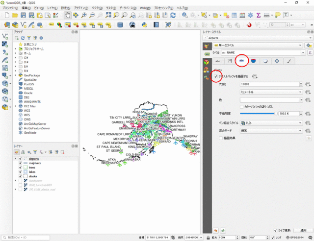Toggle the Live update checkbox
314x241 pixels.
[275, 230]
